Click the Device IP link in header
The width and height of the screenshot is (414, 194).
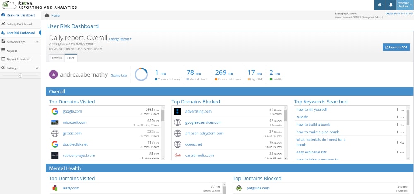(399, 14)
